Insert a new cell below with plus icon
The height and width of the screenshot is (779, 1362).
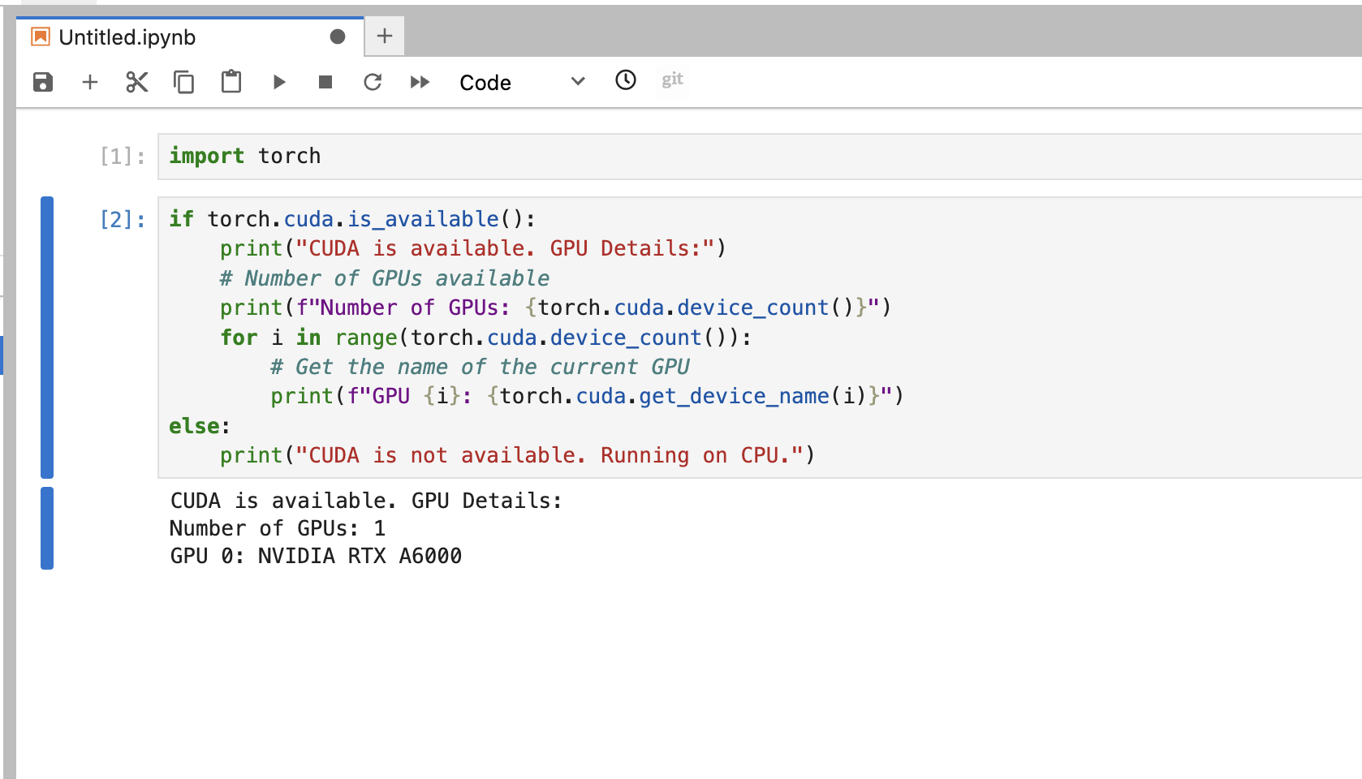coord(90,82)
